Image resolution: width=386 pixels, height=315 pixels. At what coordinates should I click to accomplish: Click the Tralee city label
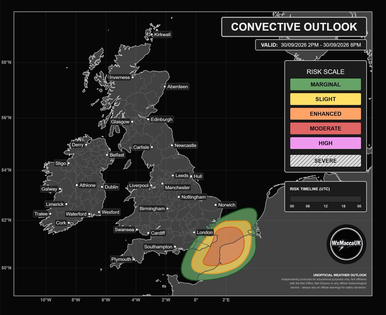click(x=41, y=214)
